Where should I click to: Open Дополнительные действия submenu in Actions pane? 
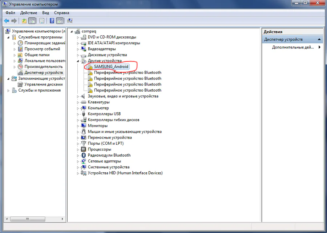[292, 47]
